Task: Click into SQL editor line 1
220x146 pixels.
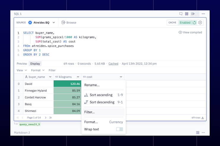Action: click(39, 33)
